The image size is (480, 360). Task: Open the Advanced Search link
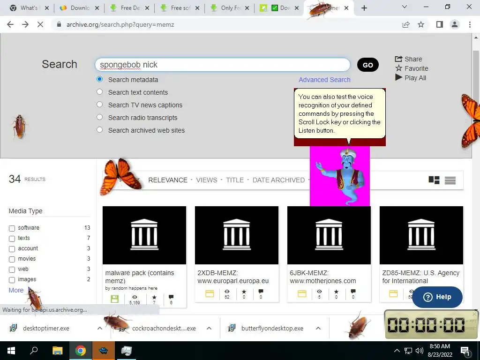324,80
